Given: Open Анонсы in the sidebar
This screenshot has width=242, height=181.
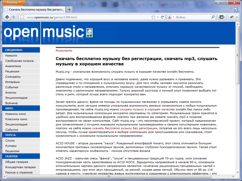Looking at the screenshot, I should (21, 93).
